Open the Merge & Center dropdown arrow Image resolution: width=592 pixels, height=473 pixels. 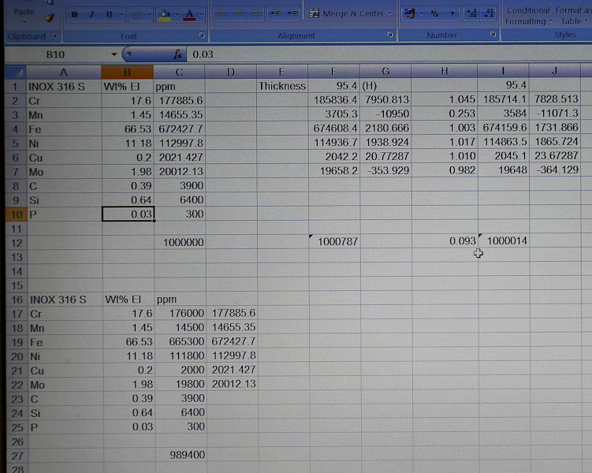[390, 14]
